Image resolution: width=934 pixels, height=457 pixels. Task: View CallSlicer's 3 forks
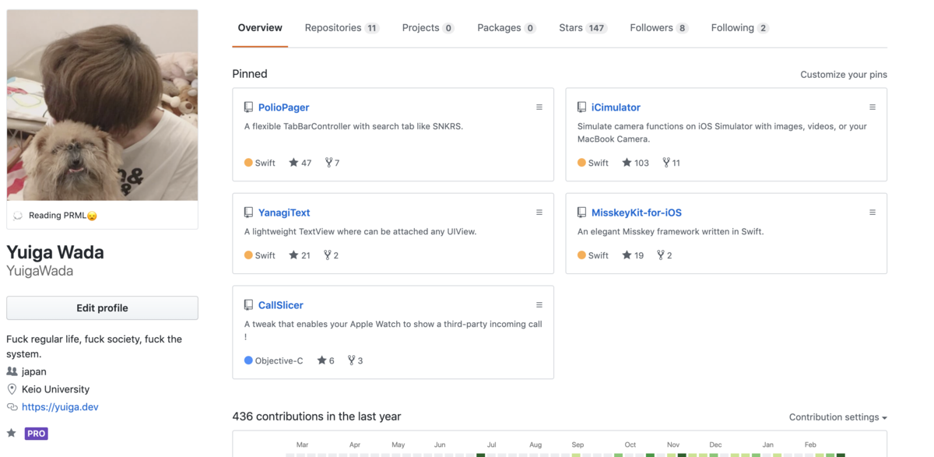click(x=355, y=360)
